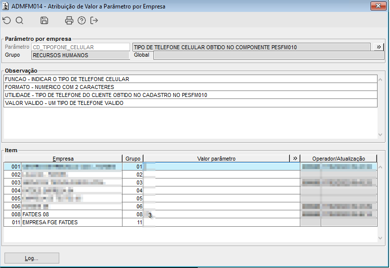Image resolution: width=390 pixels, height=268 pixels.
Task: Select Operador/Atualização column header
Action: coord(339,159)
